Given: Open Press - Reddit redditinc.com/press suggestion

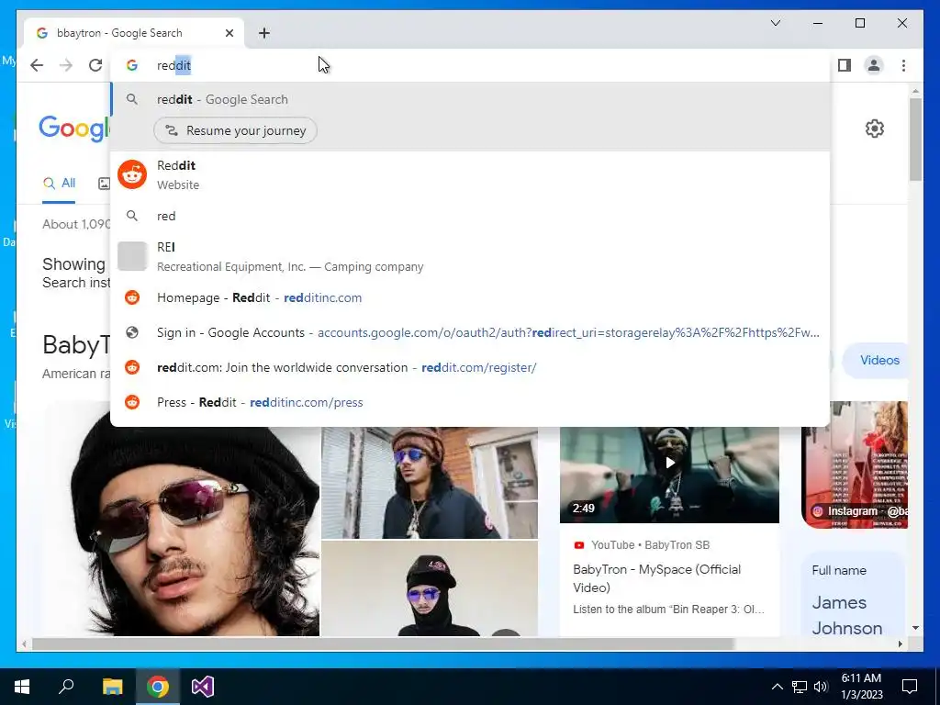Looking at the screenshot, I should coord(470,402).
